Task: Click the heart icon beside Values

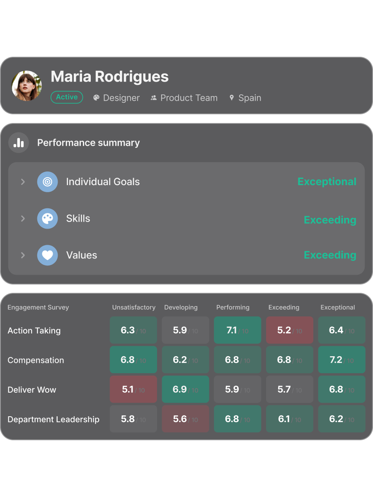Action: [48, 255]
